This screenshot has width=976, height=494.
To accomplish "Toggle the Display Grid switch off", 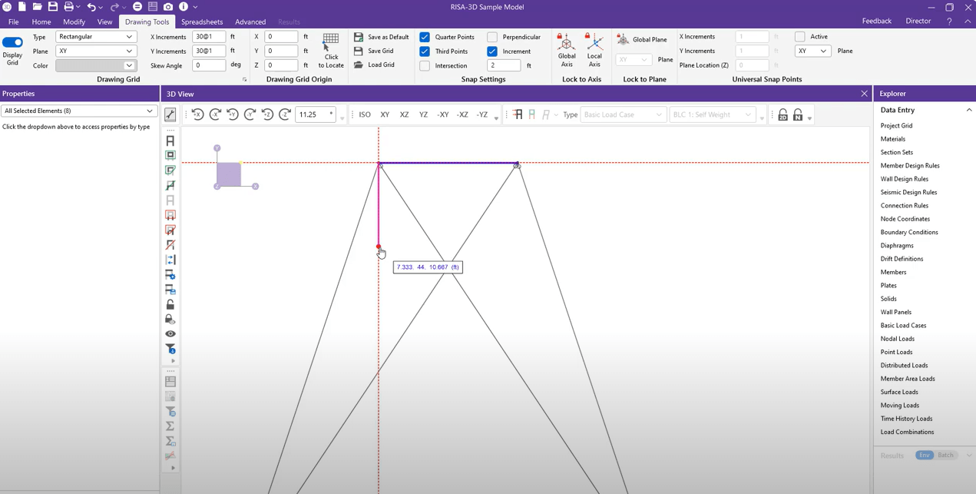I will pyautogui.click(x=12, y=43).
